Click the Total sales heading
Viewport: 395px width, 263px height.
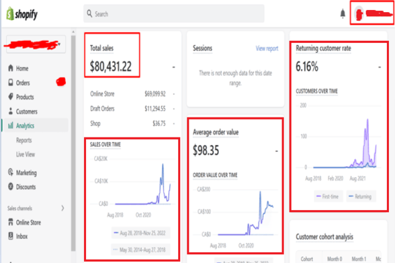tap(102, 48)
